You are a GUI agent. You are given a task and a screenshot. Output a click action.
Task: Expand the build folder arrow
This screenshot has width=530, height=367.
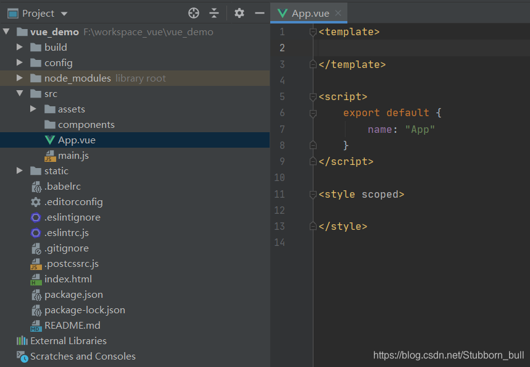[x=20, y=47]
